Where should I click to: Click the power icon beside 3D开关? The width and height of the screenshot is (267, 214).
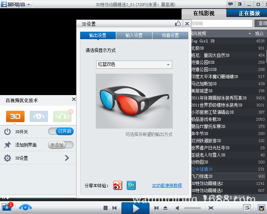(7, 131)
